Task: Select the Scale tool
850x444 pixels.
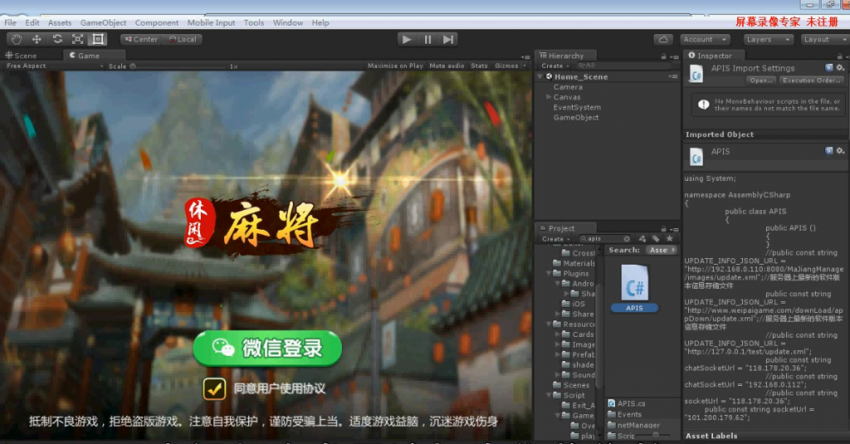Action: tap(77, 39)
